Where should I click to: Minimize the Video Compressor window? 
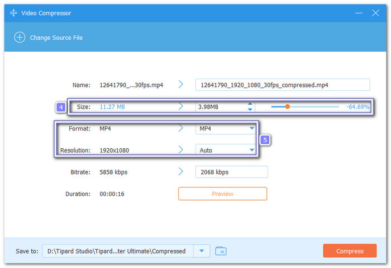[x=358, y=12]
